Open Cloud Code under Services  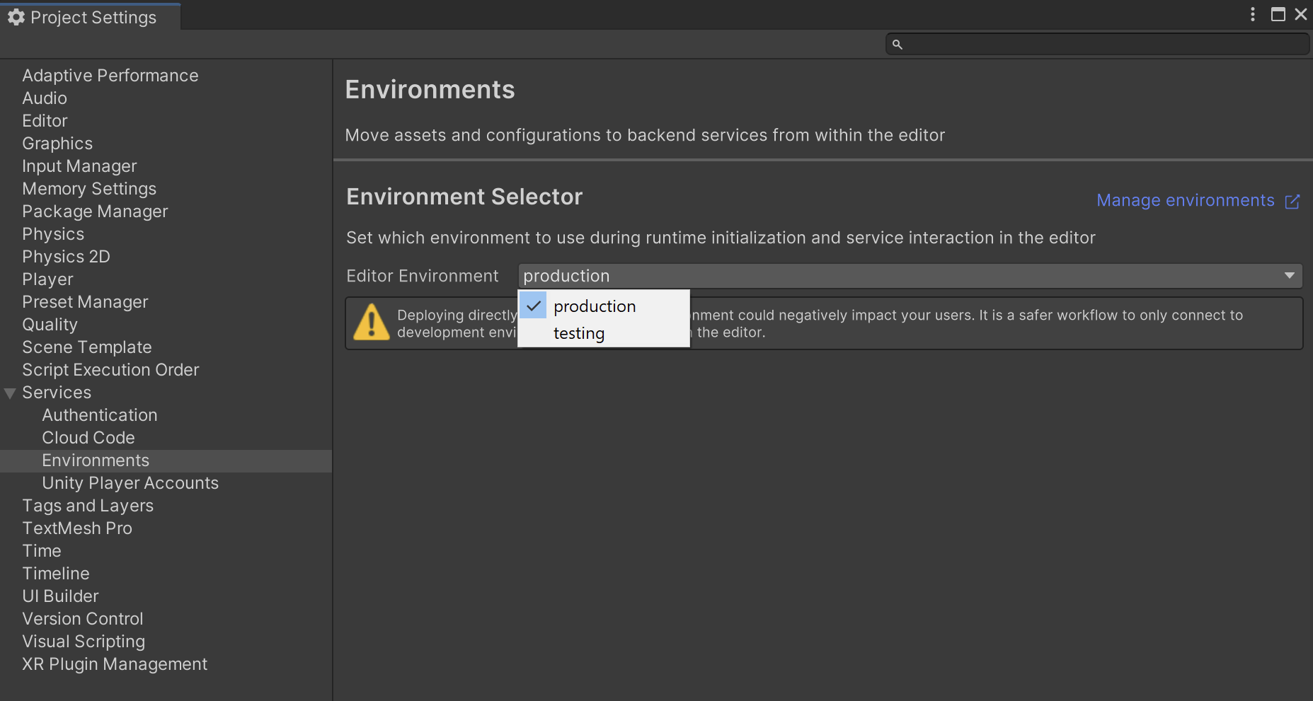pos(88,438)
